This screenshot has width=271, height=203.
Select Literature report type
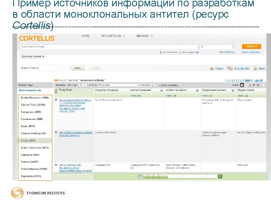[30, 155]
